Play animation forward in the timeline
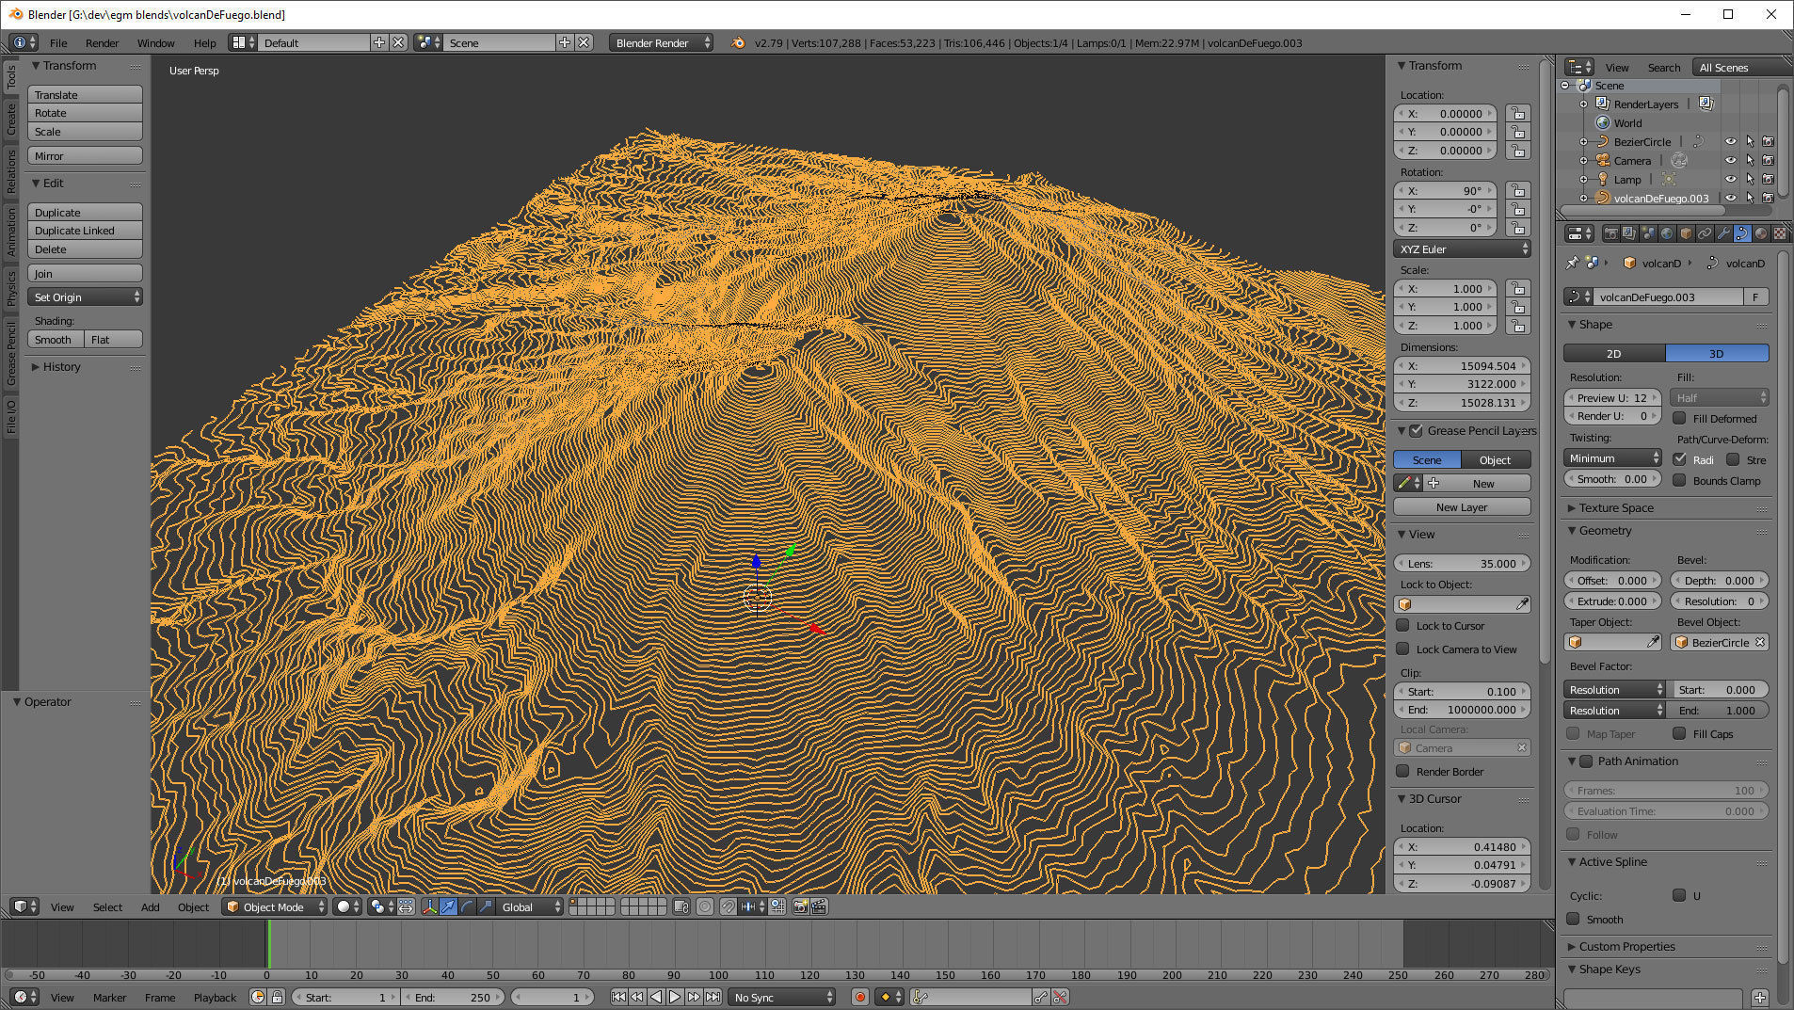 coord(675,997)
